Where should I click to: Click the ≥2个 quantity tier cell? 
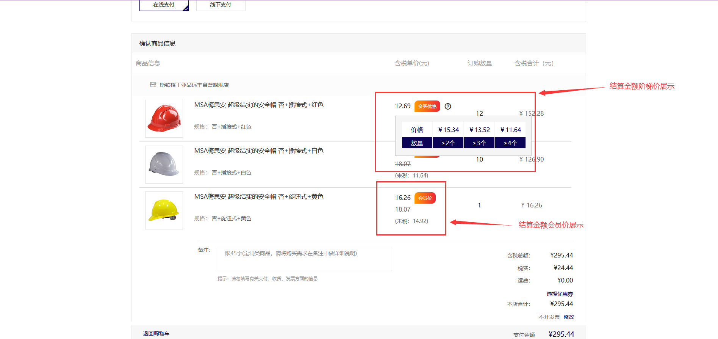448,143
